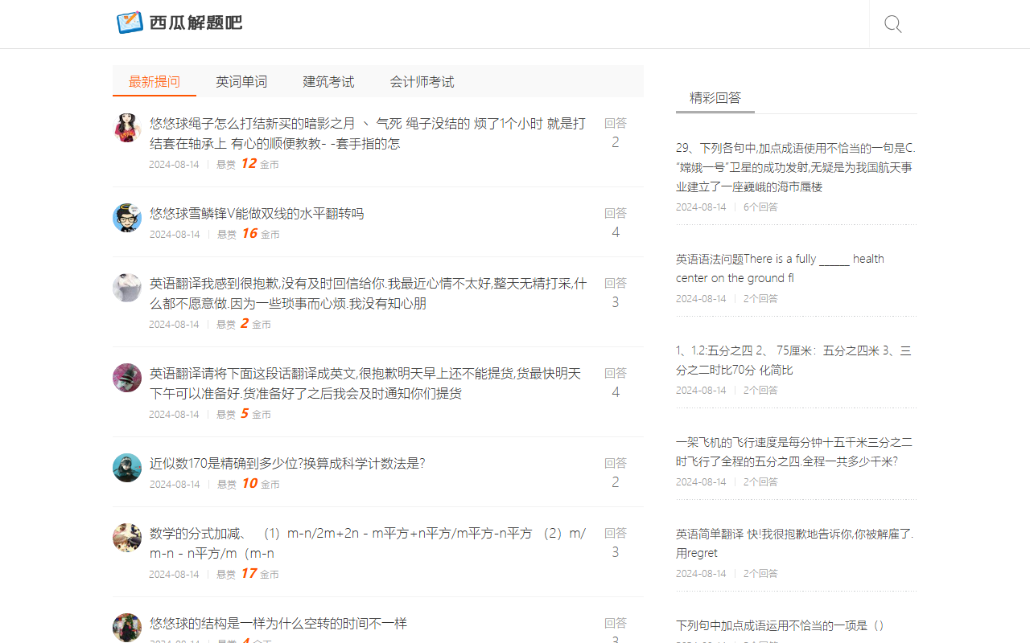Open the 建筑考试 tab

click(328, 81)
